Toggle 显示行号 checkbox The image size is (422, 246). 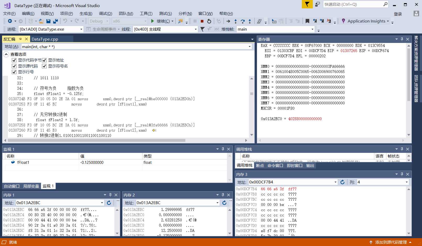[x=14, y=72]
